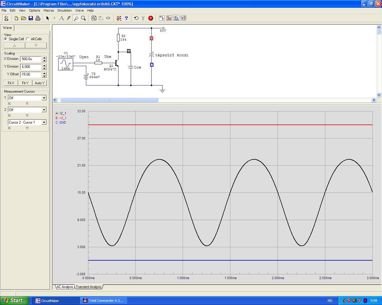Viewport: 382px width, 305px height.
Task: Decrease the Y Offset value
Action: (44, 76)
